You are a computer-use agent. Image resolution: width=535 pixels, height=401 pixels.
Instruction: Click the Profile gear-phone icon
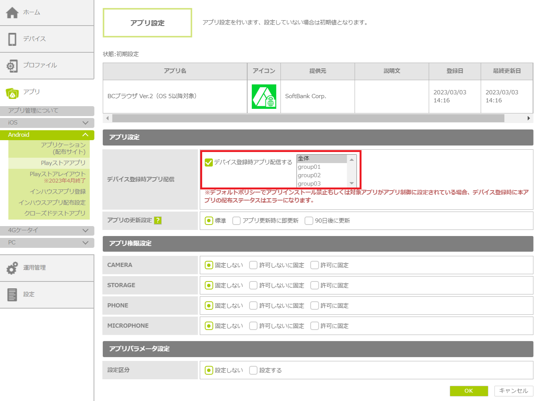click(x=12, y=66)
